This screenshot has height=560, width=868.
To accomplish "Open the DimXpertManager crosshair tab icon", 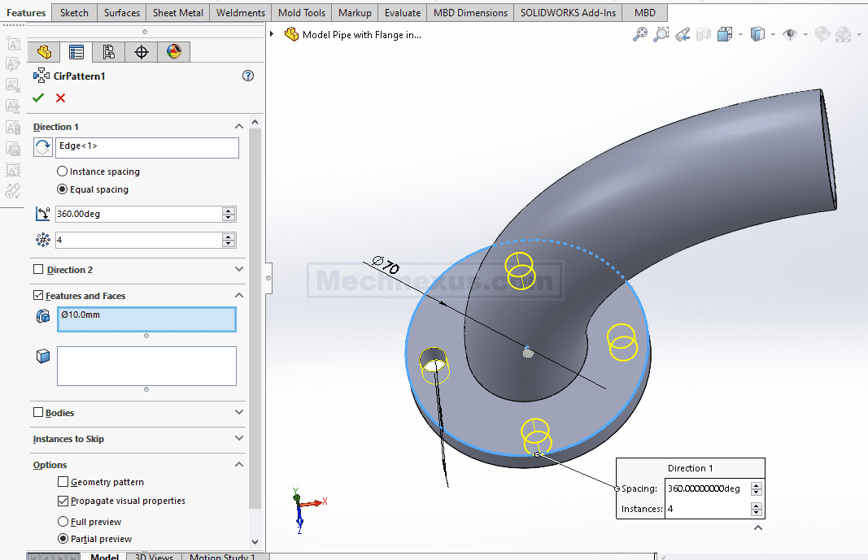I will pos(142,52).
